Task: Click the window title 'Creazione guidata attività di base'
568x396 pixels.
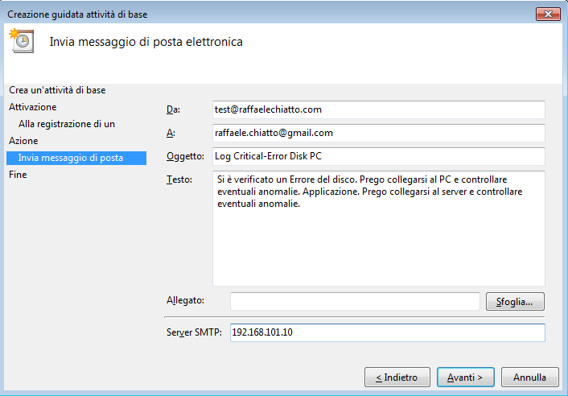Action: 77,14
